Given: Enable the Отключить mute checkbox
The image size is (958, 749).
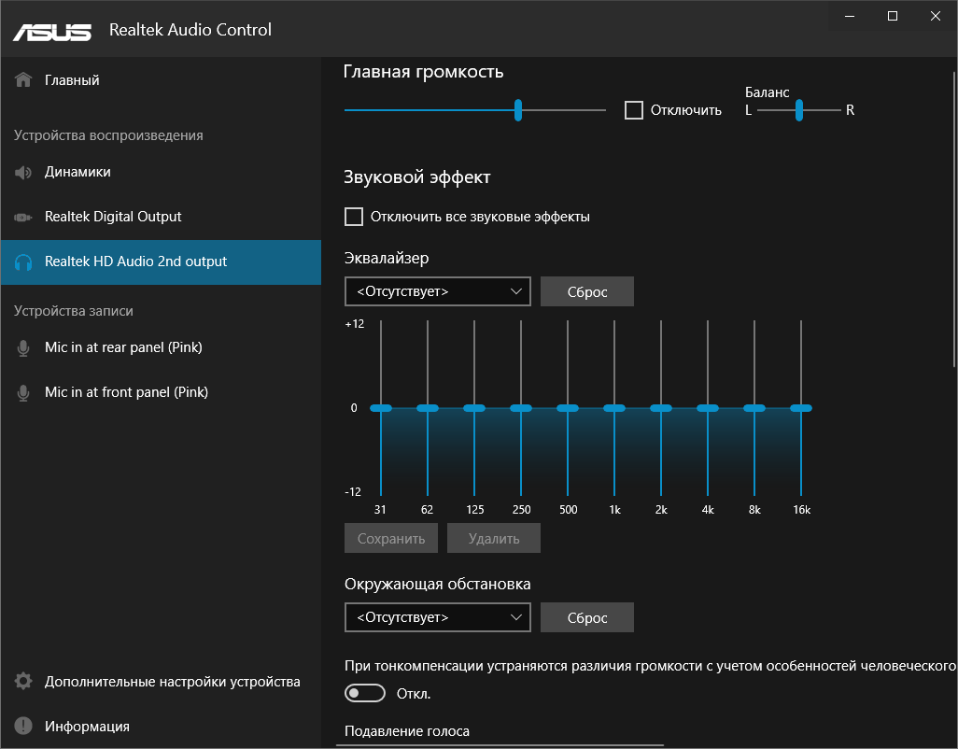Looking at the screenshot, I should point(634,110).
